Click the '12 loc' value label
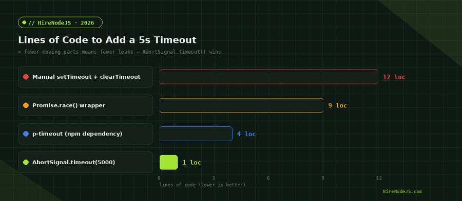462x201 pixels. pos(394,77)
